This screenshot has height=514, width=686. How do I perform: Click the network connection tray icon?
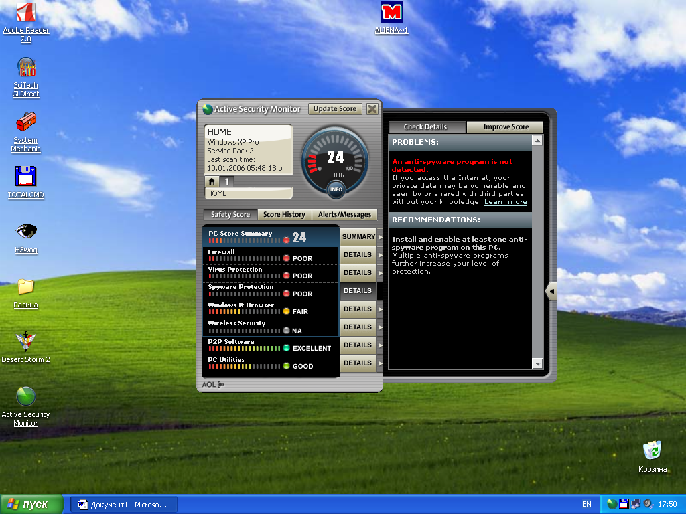tap(635, 504)
